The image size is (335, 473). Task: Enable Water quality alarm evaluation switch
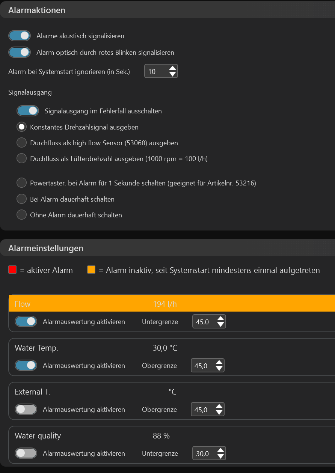click(x=26, y=453)
